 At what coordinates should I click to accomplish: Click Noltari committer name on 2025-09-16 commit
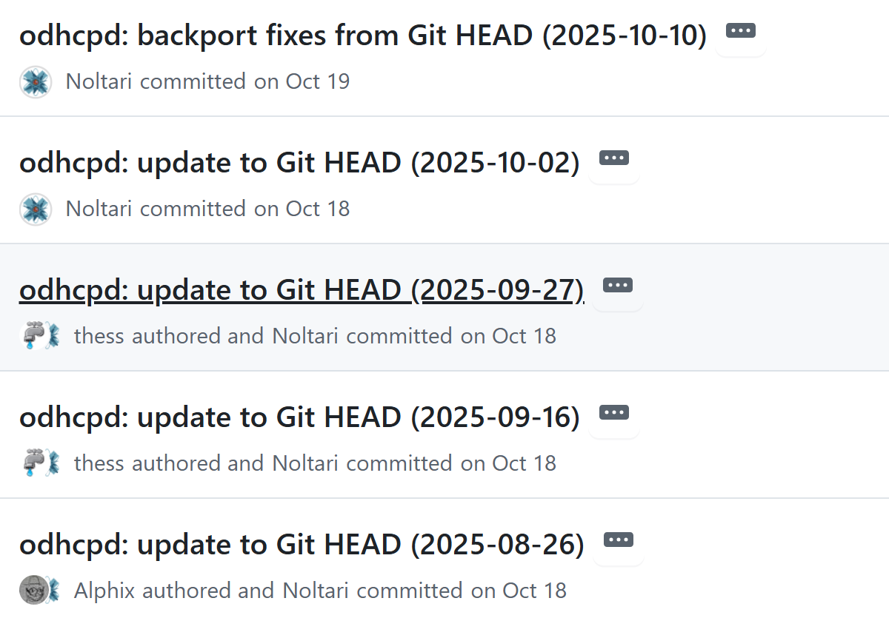(x=305, y=463)
